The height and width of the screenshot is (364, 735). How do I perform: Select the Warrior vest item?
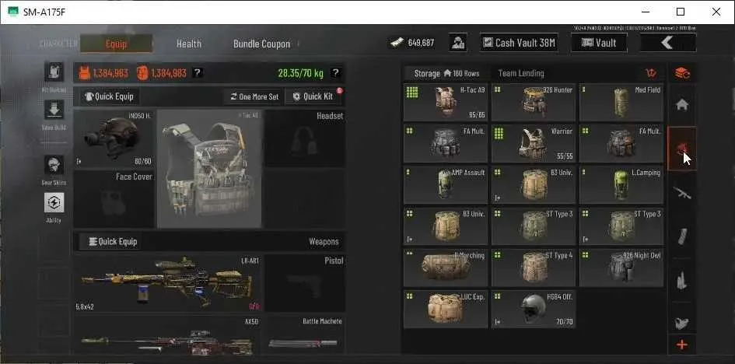(534, 143)
